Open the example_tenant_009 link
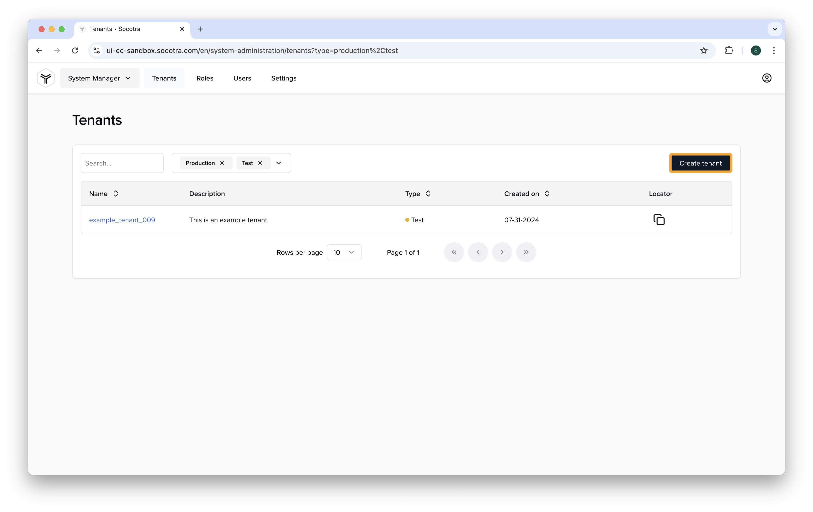 pos(122,219)
